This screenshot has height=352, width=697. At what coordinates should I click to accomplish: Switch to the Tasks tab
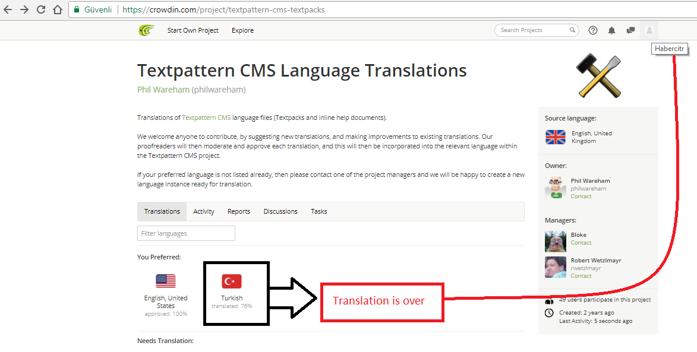318,211
